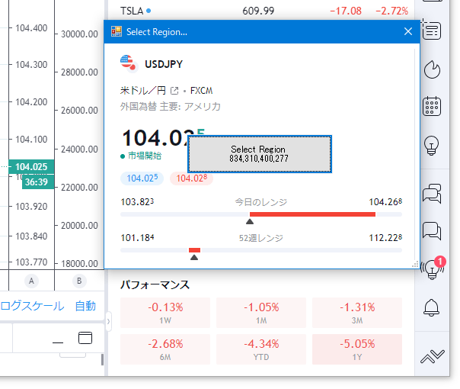Click the resize grip of Select Region window
This screenshot has height=389, width=460.
415,264
